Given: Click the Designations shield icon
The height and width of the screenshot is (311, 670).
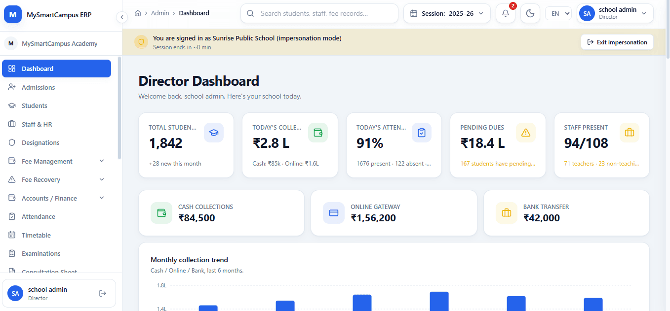Looking at the screenshot, I should [12, 142].
